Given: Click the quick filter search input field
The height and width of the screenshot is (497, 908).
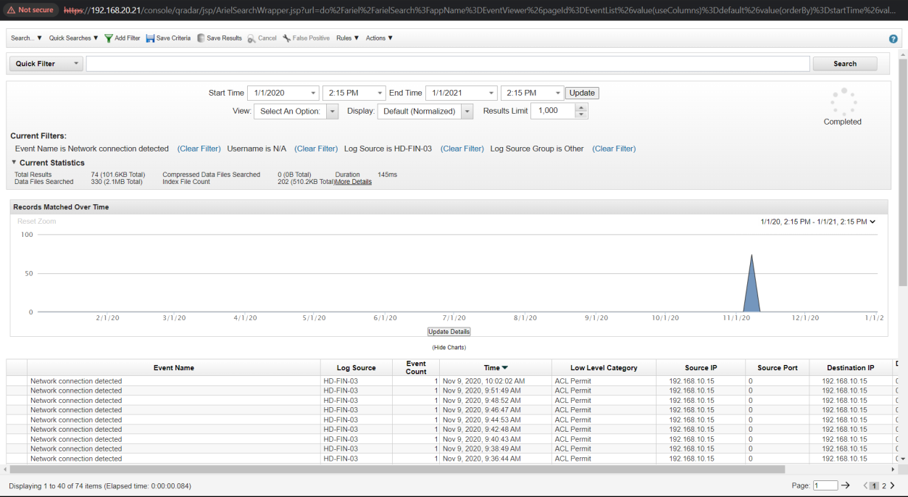Looking at the screenshot, I should pos(447,64).
